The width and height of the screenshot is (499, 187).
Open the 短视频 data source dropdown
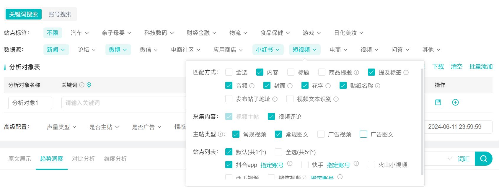point(304,50)
